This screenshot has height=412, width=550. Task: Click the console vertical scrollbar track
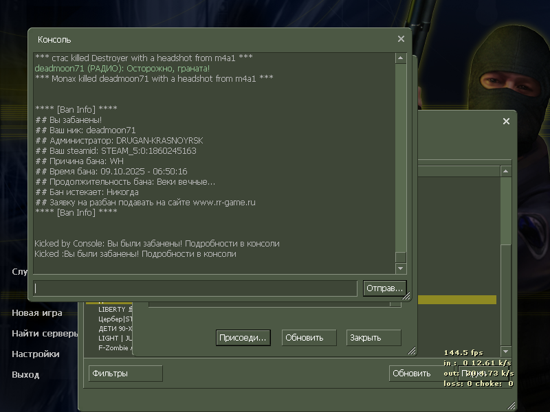tap(401, 158)
